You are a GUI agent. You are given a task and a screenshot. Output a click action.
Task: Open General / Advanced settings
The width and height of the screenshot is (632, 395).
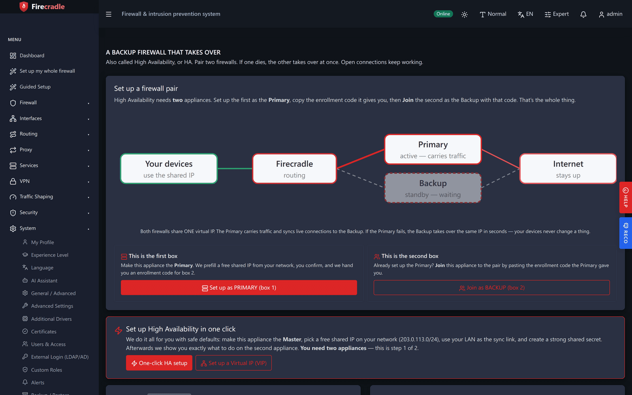53,293
